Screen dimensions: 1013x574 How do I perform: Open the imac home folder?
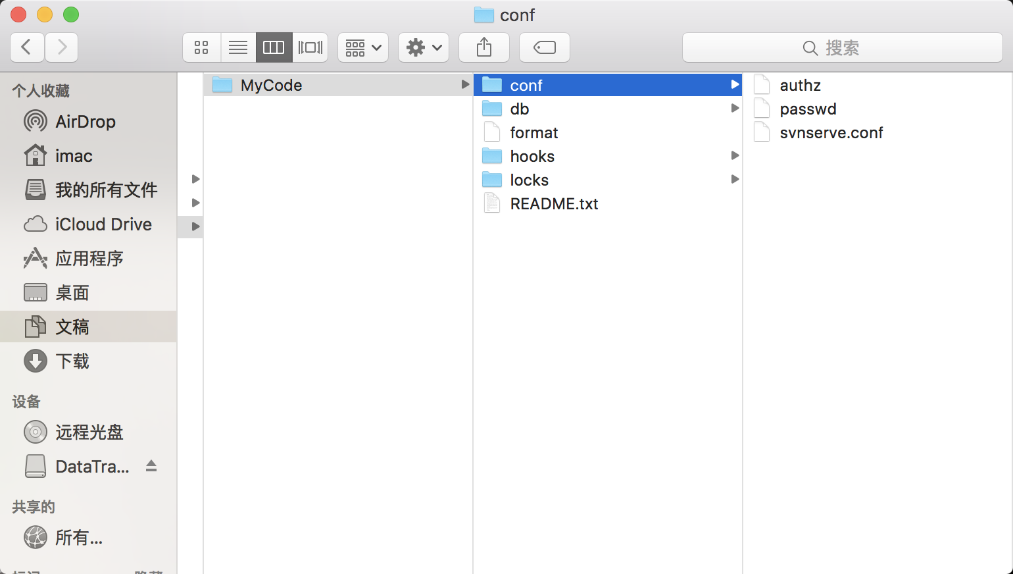(x=88, y=156)
